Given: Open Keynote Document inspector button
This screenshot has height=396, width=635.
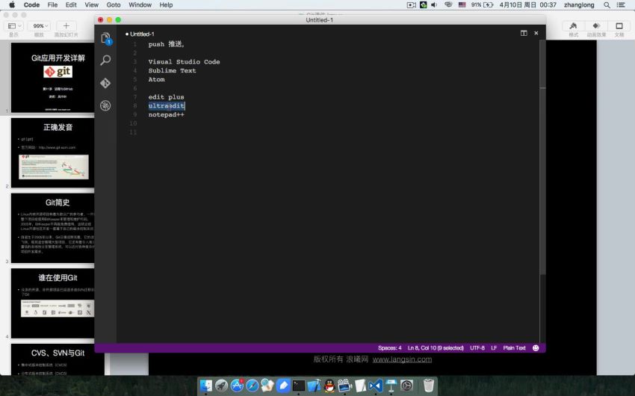Looking at the screenshot, I should point(619,26).
